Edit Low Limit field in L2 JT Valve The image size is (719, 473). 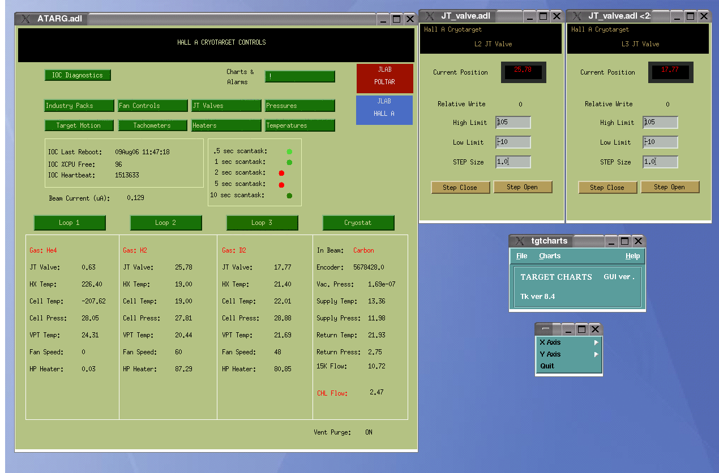click(x=513, y=142)
